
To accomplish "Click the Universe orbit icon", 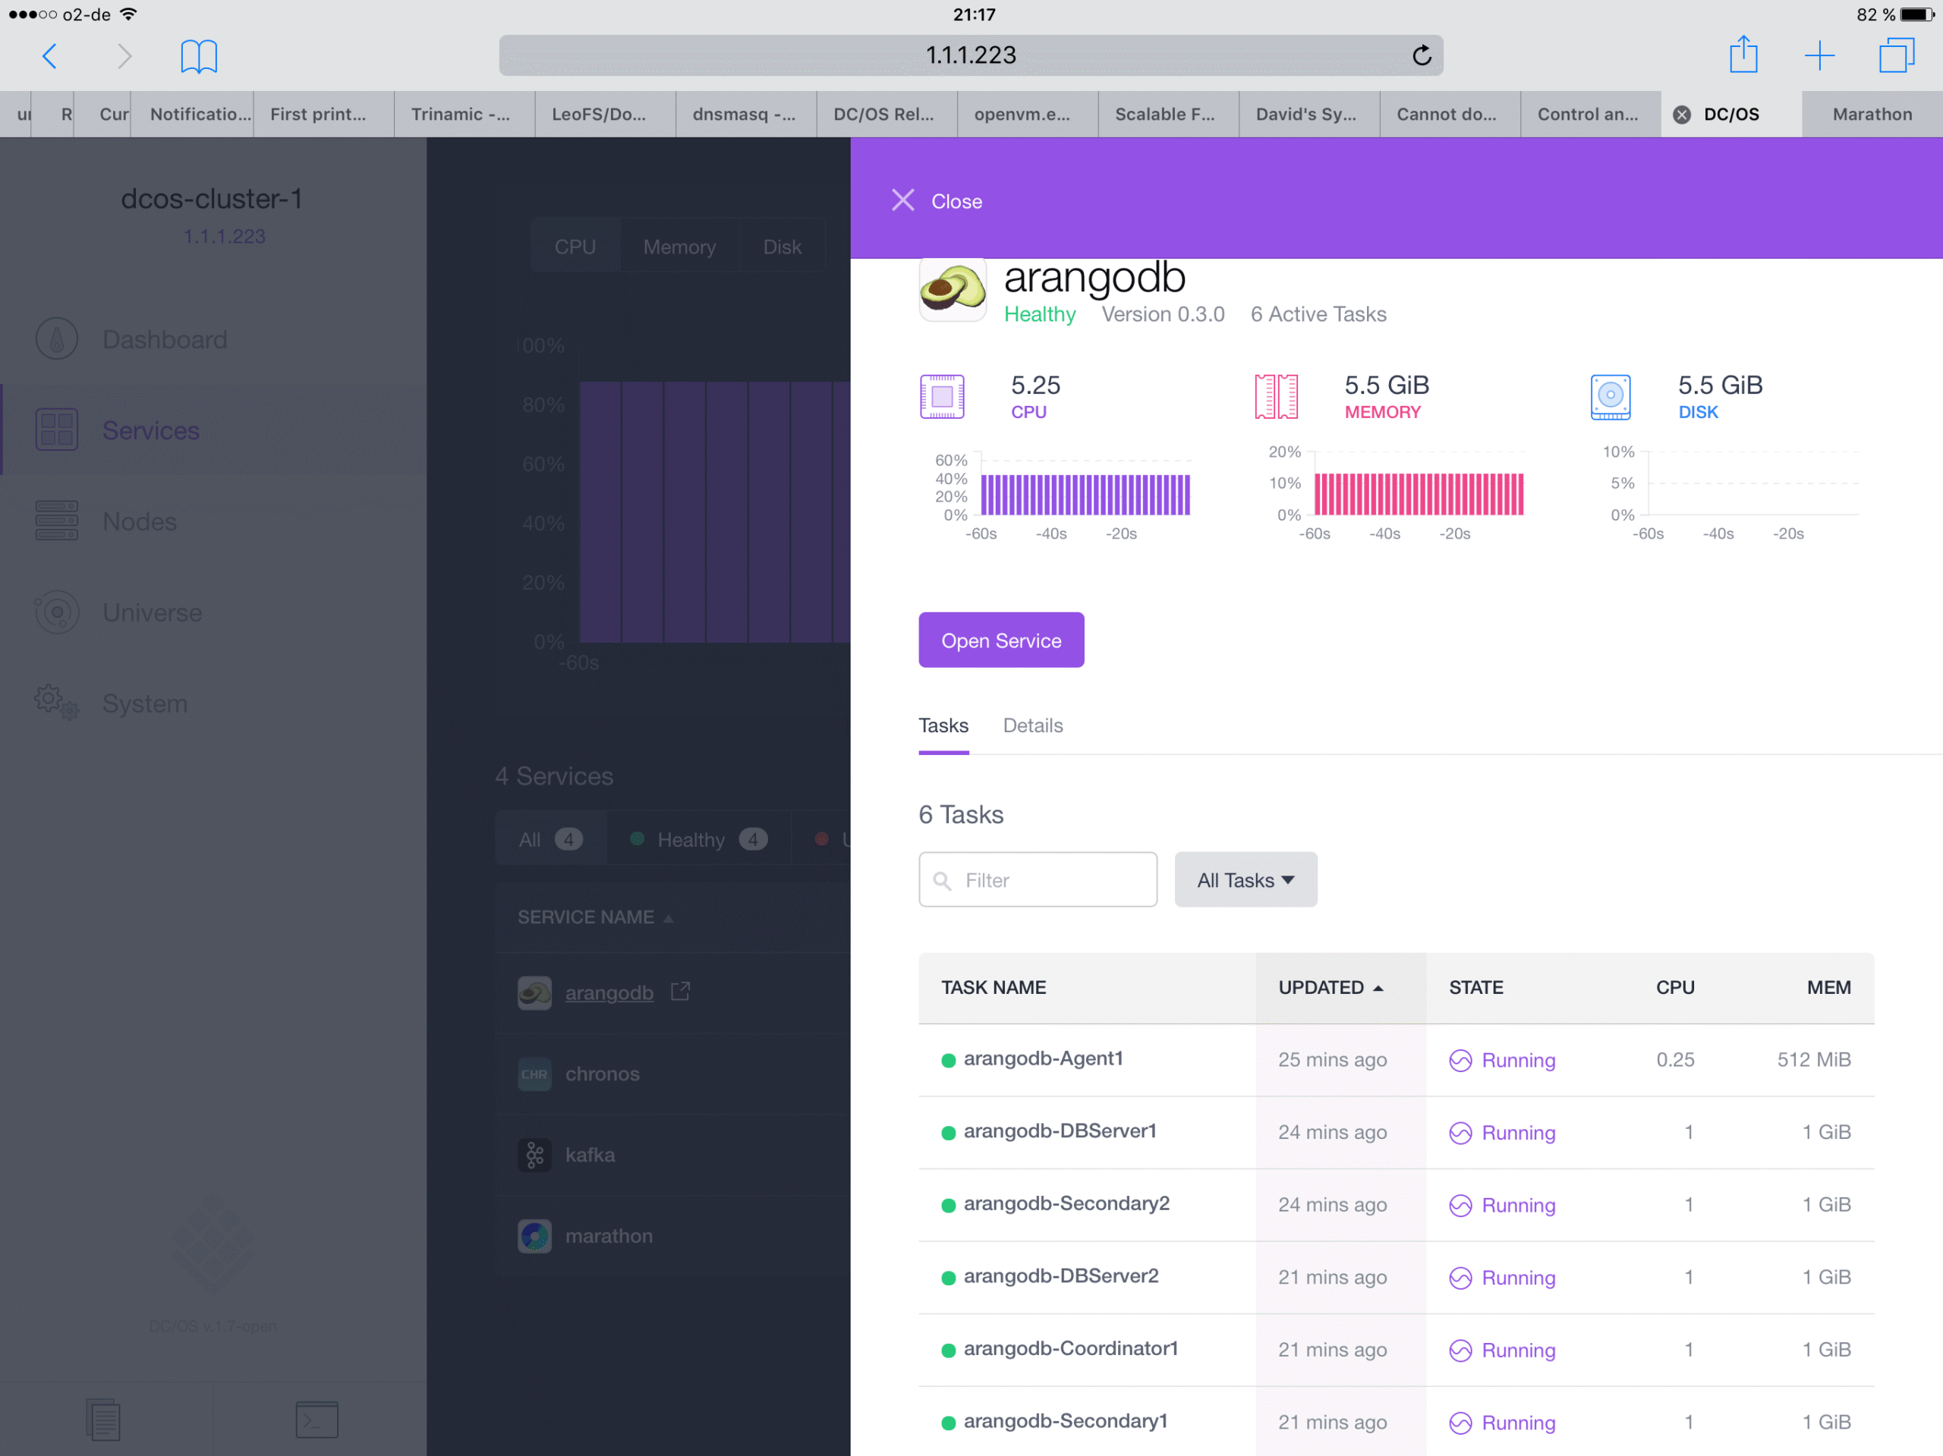I will coord(57,612).
